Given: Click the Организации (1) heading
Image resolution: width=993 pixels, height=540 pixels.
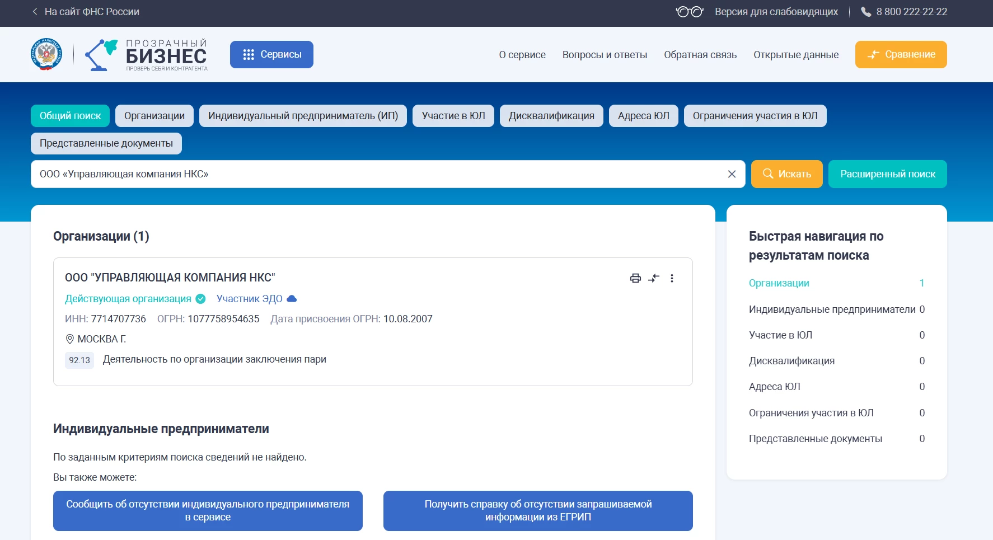Looking at the screenshot, I should click(x=101, y=236).
